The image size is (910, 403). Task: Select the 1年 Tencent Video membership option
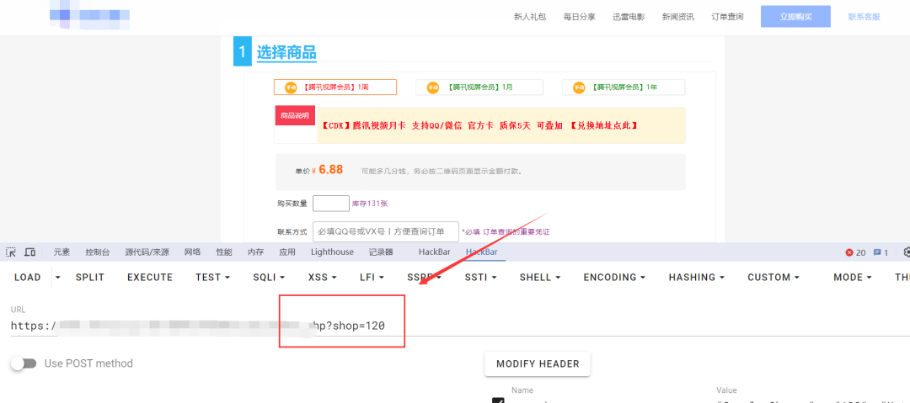tap(624, 87)
